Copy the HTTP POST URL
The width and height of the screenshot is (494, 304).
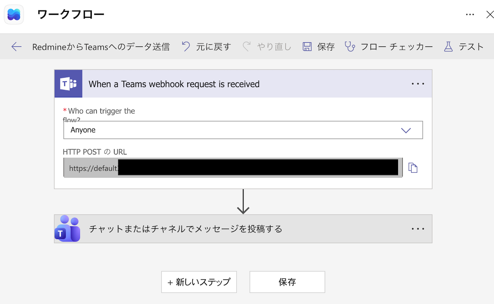pos(413,168)
